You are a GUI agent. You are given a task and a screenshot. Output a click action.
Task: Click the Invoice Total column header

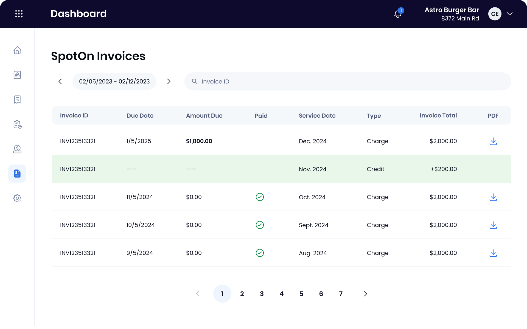coord(438,115)
